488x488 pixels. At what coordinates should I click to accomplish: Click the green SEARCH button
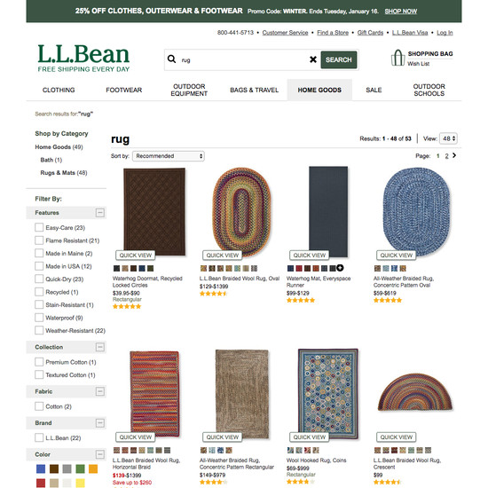(x=339, y=59)
